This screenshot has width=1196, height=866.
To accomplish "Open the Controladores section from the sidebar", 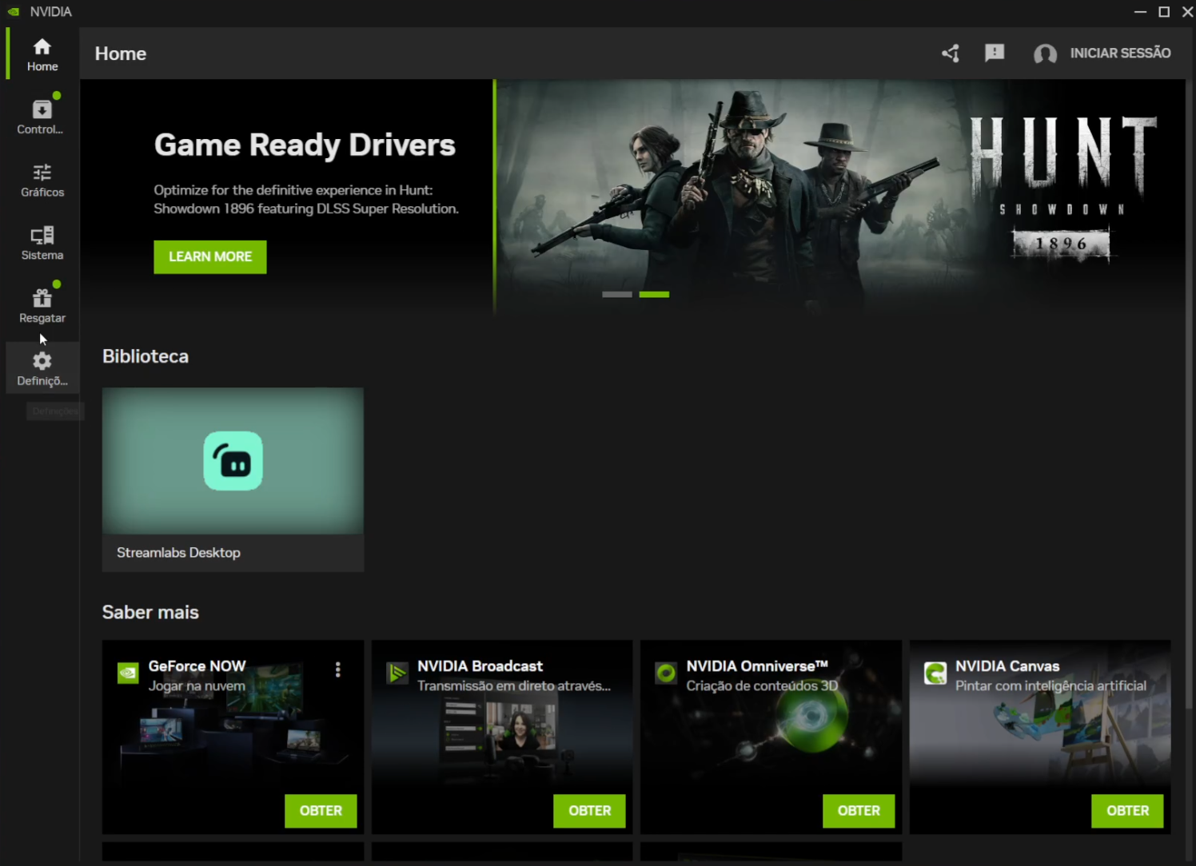I will [x=42, y=116].
